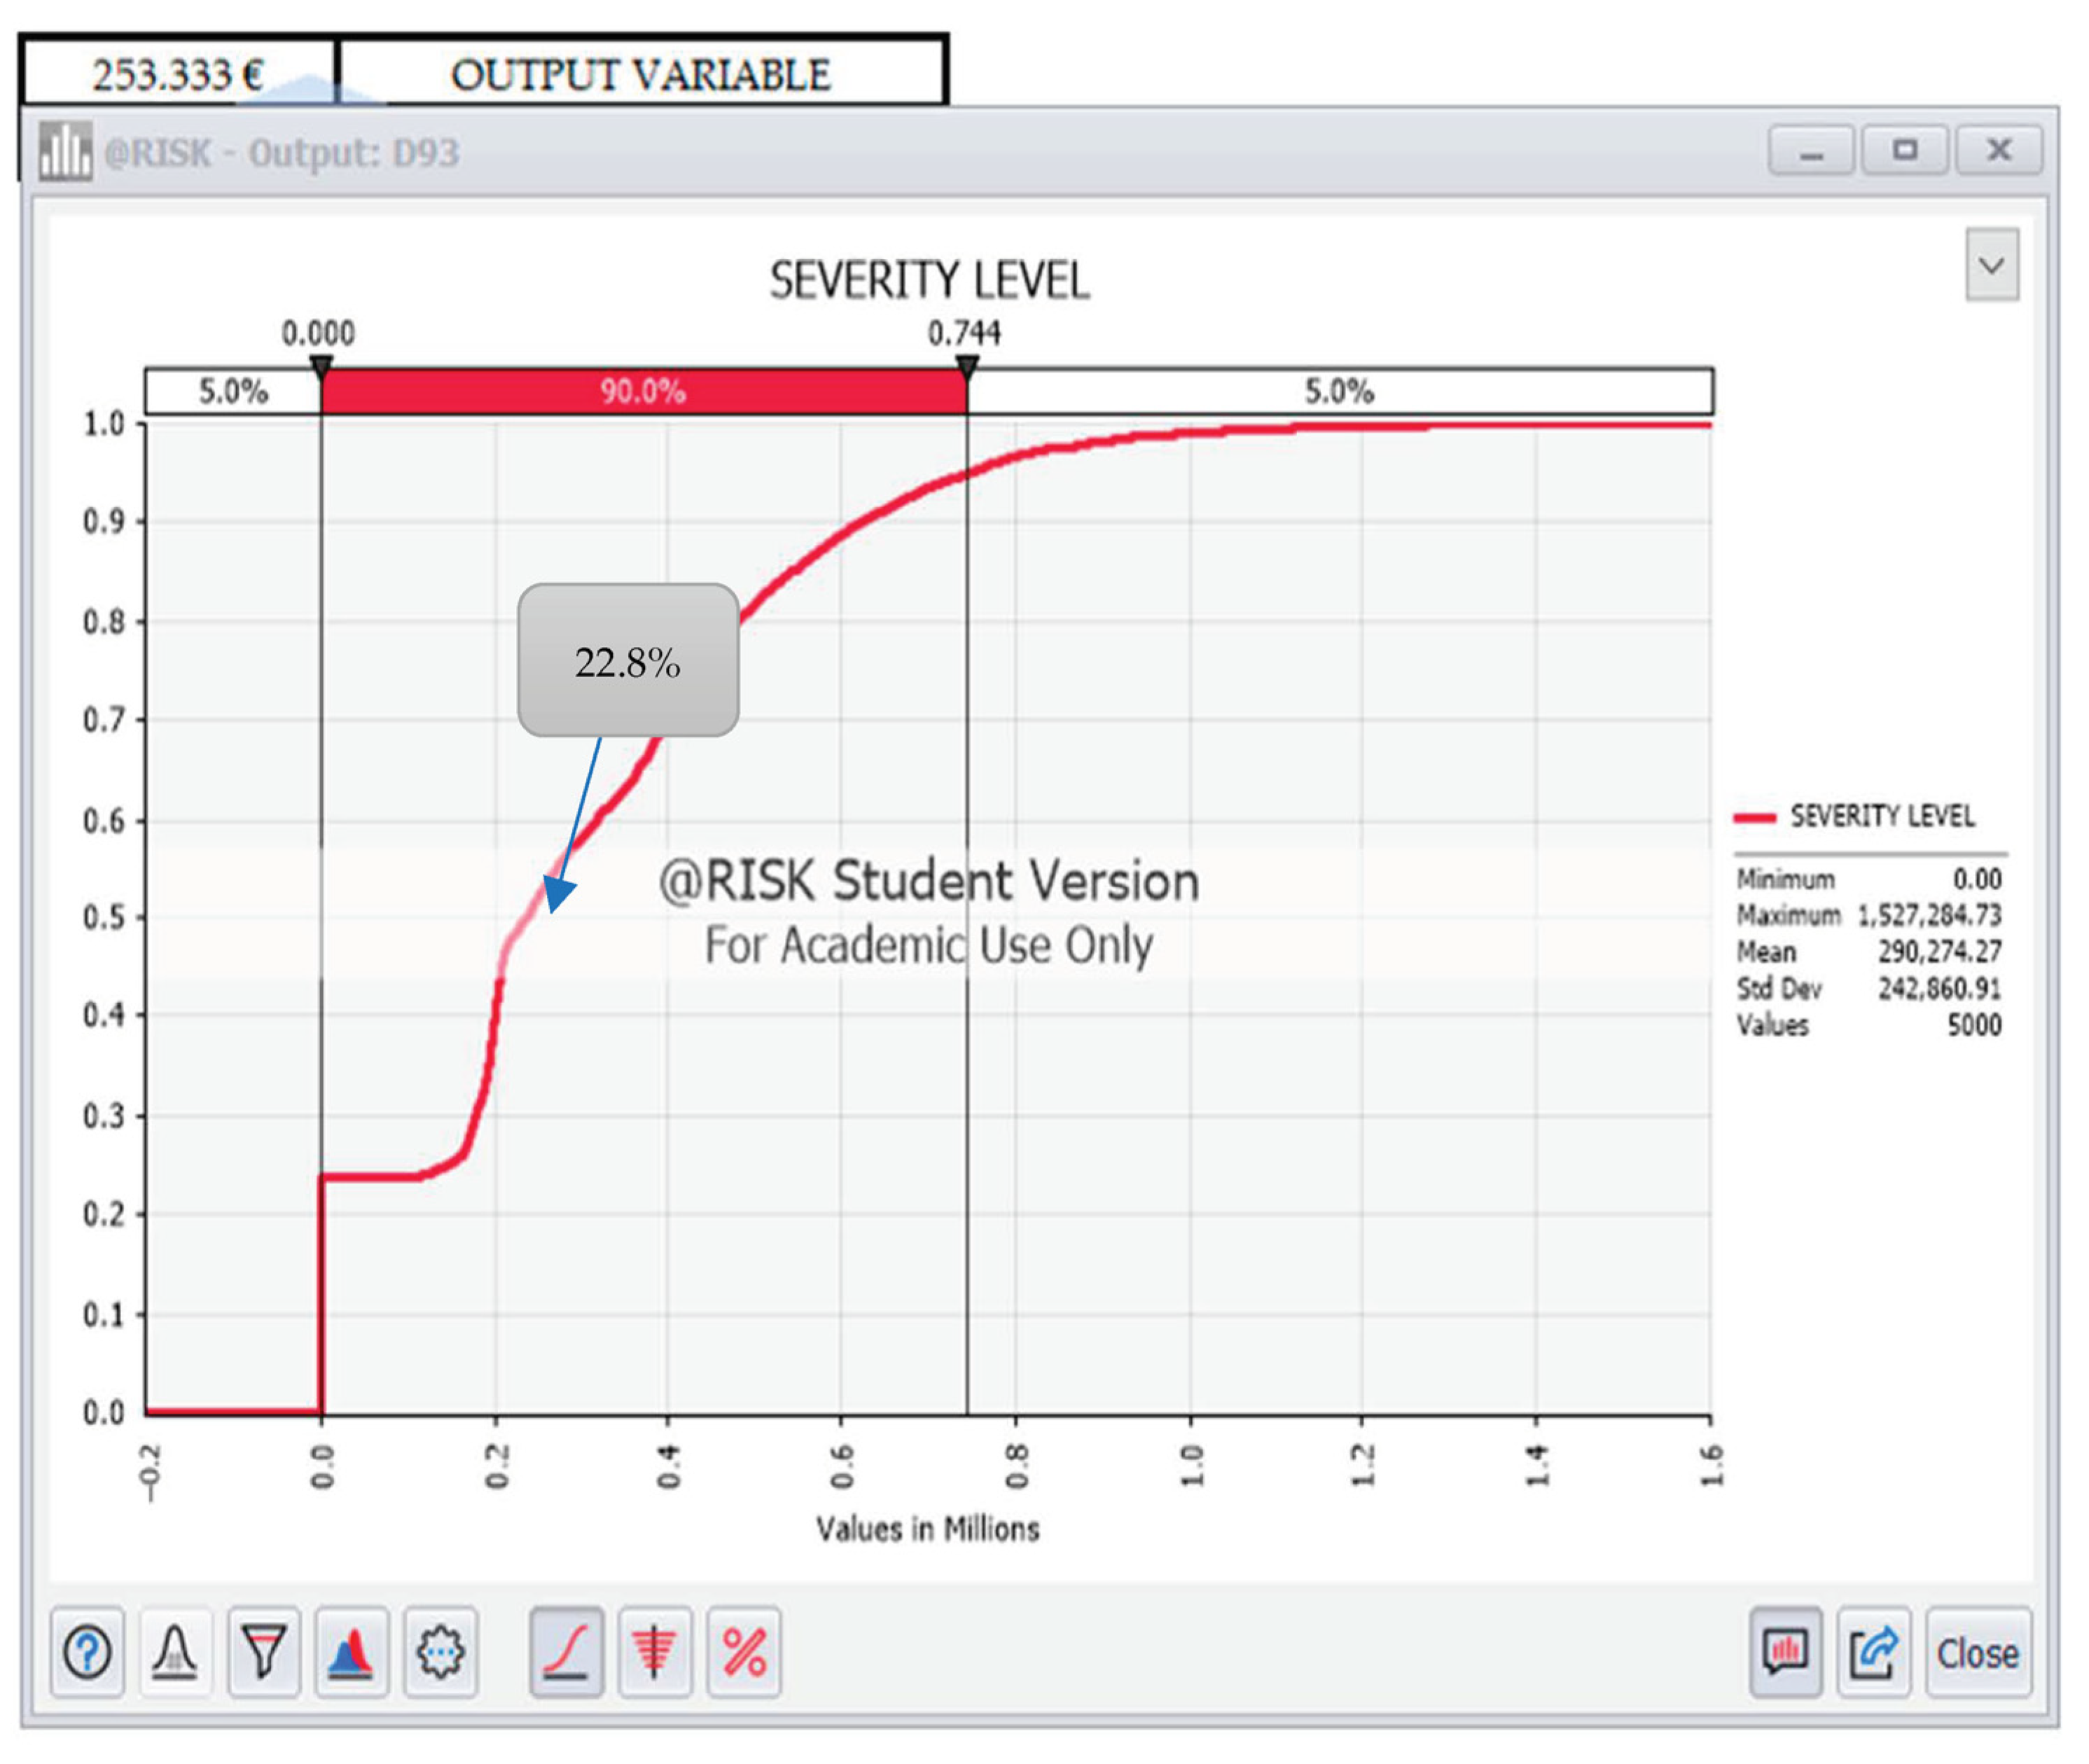Image resolution: width=2089 pixels, height=1764 pixels.
Task: Expand the dropdown chevron beside chart title
Action: click(x=1992, y=265)
